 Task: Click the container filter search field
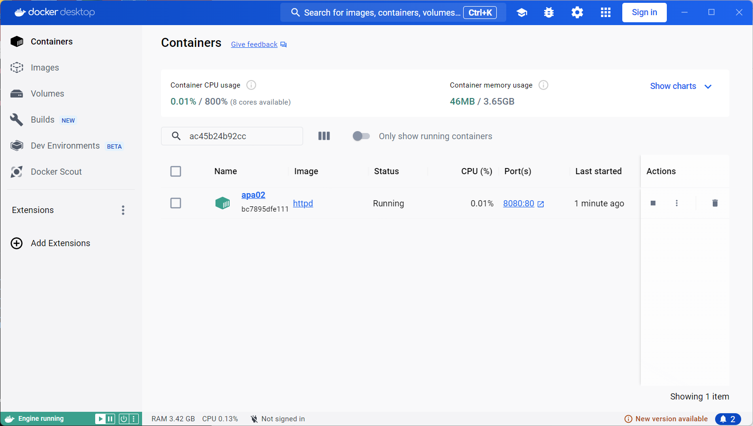click(x=232, y=136)
